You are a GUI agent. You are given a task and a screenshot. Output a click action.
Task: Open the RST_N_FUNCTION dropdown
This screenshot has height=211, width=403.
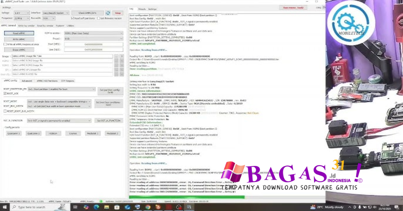59,121
